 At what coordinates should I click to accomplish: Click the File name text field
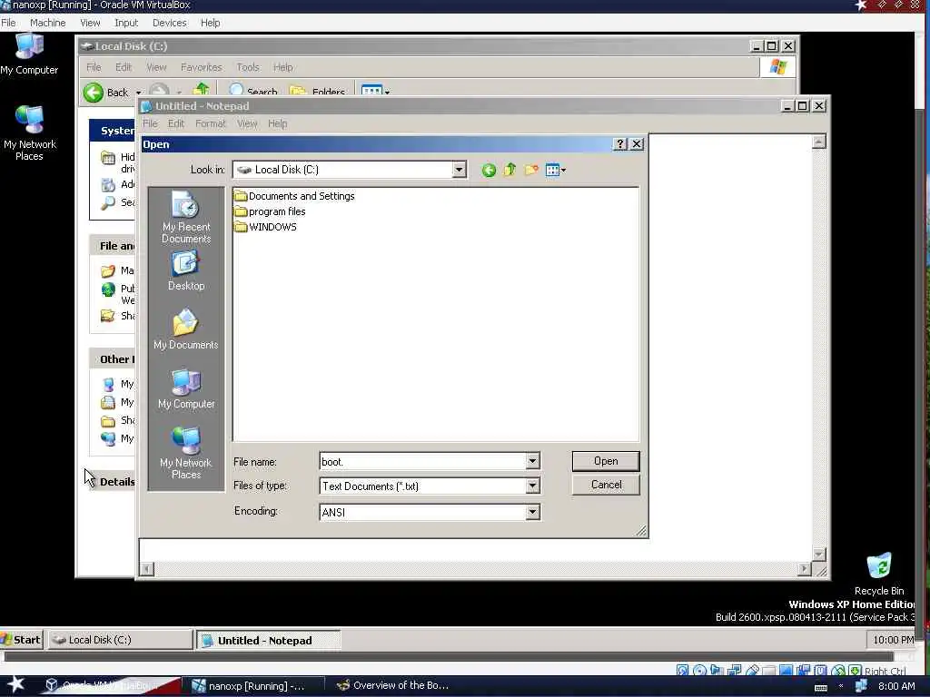[x=422, y=461]
